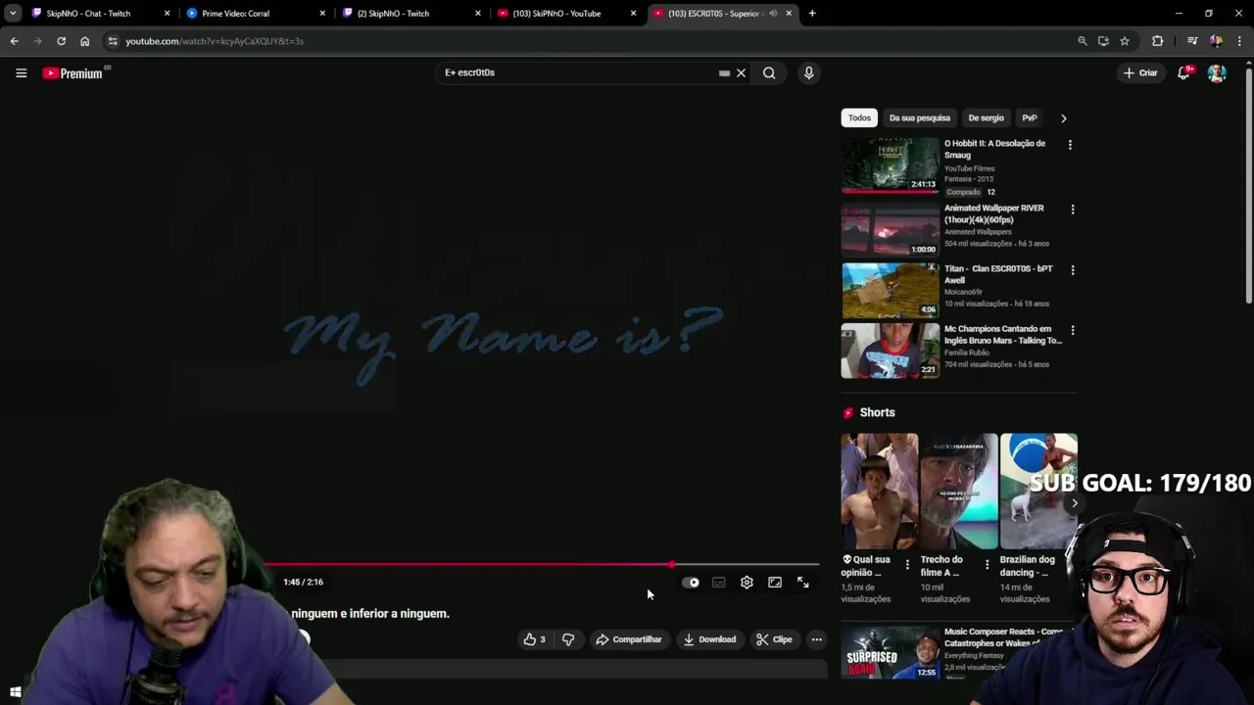This screenshot has height=705, width=1254.
Task: Click the Compartilhar share button
Action: tap(629, 639)
